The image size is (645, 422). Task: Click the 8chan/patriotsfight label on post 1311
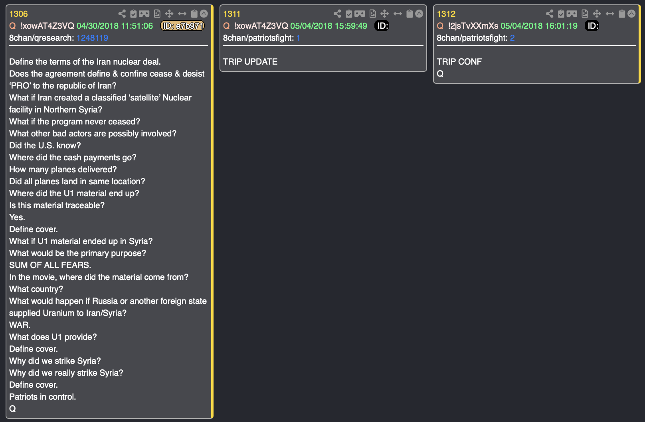[259, 38]
